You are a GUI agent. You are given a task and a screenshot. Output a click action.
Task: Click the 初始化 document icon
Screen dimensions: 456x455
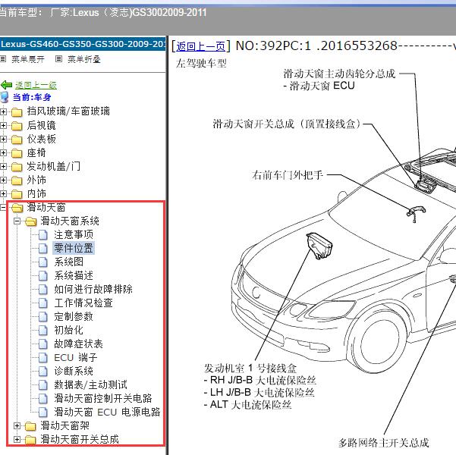pyautogui.click(x=43, y=331)
